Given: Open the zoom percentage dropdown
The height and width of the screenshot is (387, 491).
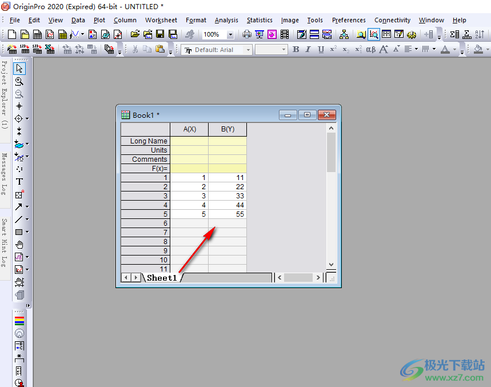Looking at the screenshot, I should coord(230,34).
